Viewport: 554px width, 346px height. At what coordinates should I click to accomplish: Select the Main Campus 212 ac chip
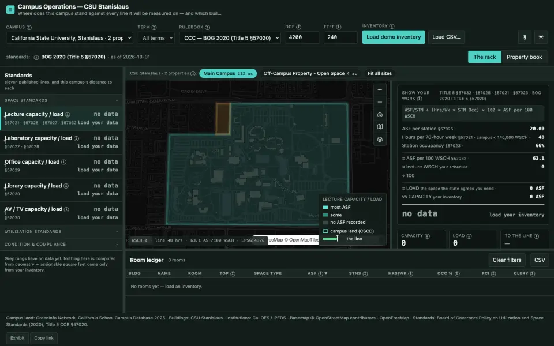click(x=228, y=73)
